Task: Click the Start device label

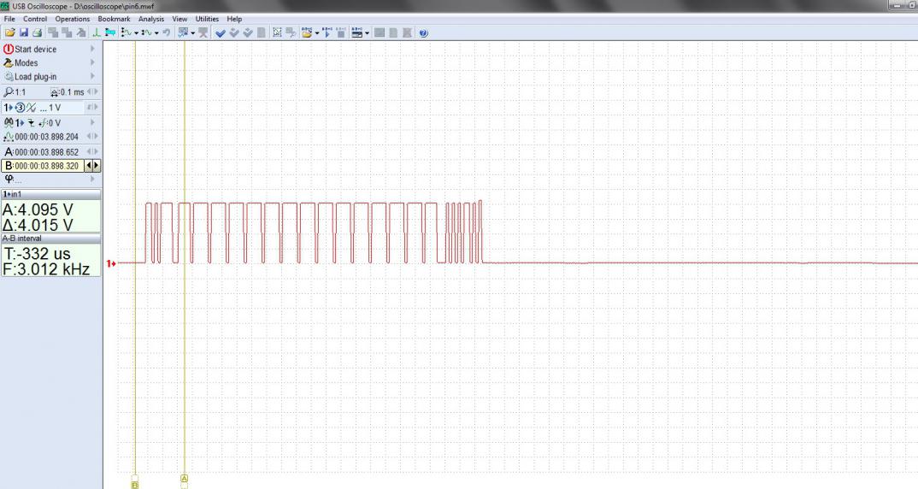Action: coord(36,50)
